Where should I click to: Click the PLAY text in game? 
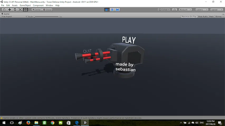pos(129,40)
